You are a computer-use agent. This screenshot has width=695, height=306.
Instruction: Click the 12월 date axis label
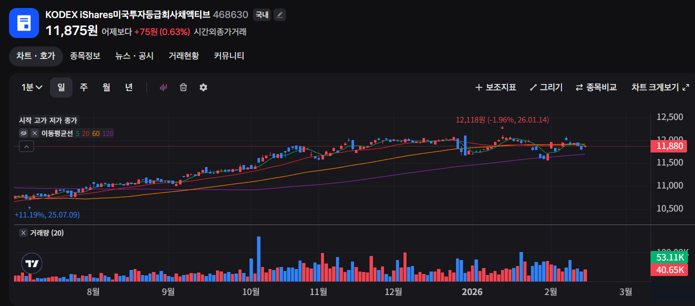(393, 291)
